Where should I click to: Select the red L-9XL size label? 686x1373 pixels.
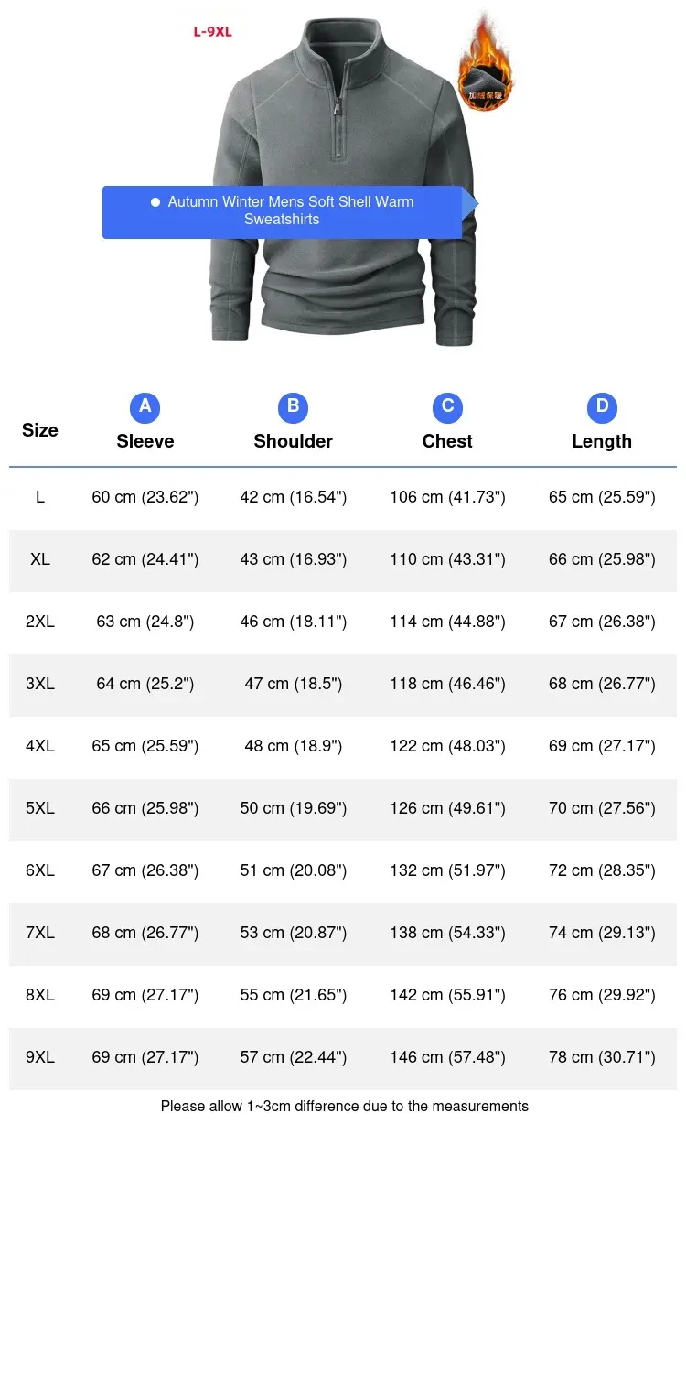212,32
